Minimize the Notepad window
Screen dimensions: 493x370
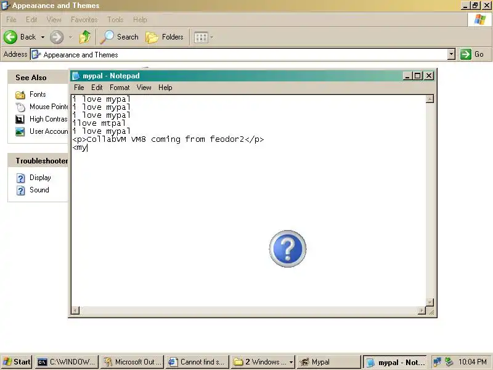407,76
